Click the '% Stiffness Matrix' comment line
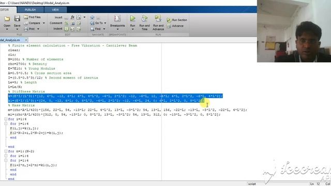 (x=26, y=91)
